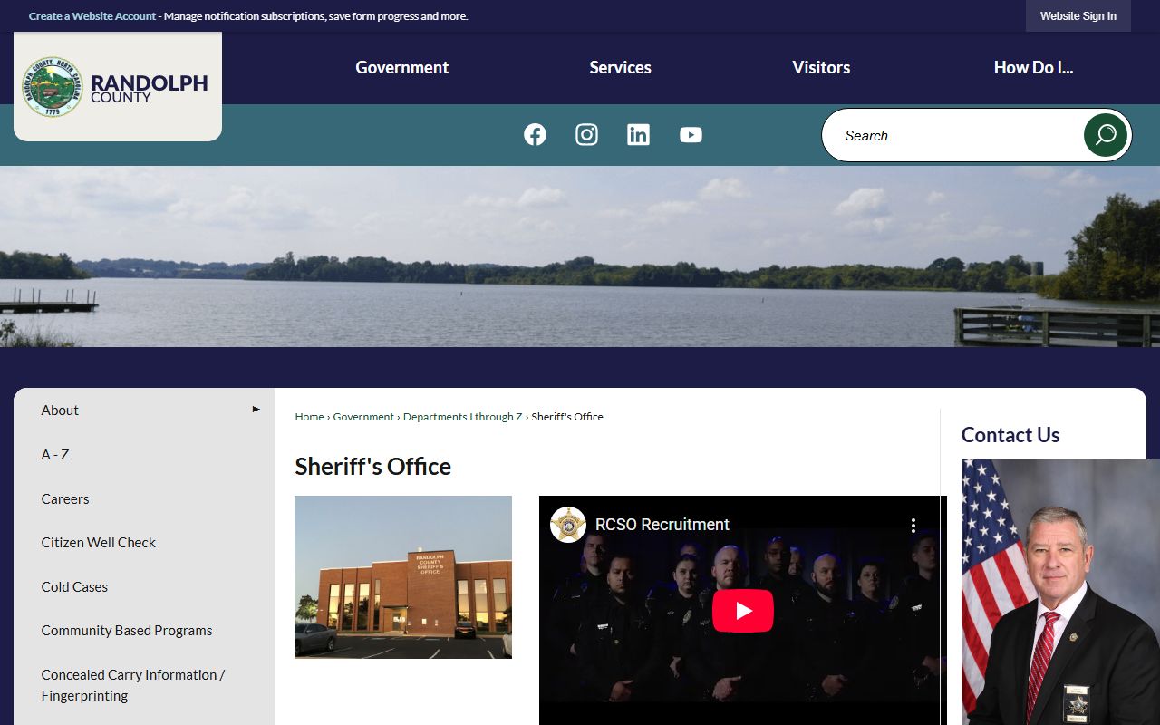Click the green search magnifier button
Image resolution: width=1160 pixels, height=725 pixels.
coord(1106,135)
